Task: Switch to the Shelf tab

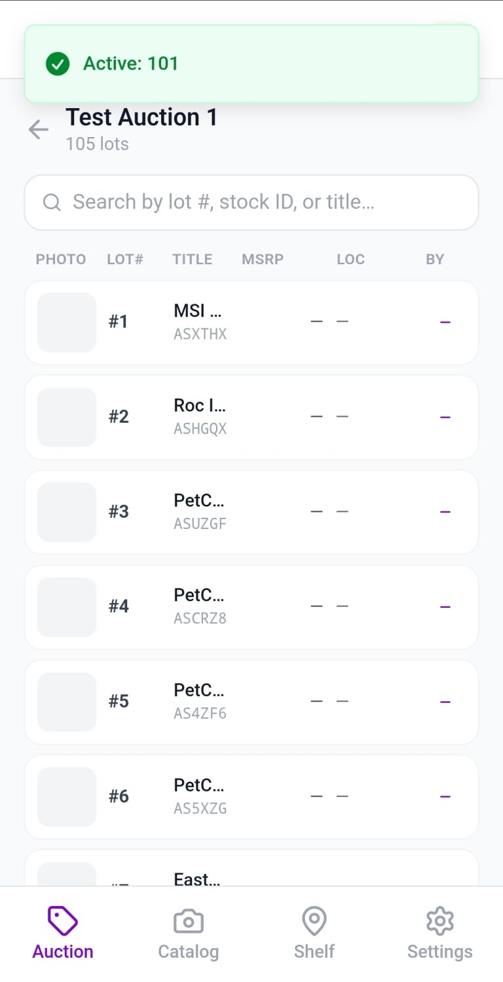Action: coord(314,934)
